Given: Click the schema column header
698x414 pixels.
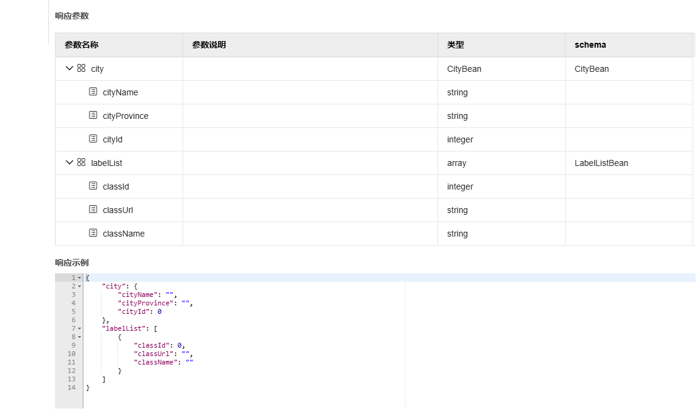Looking at the screenshot, I should pos(590,45).
